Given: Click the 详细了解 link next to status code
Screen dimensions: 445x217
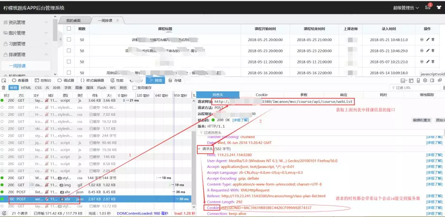Looking at the screenshot, I should (x=240, y=120).
